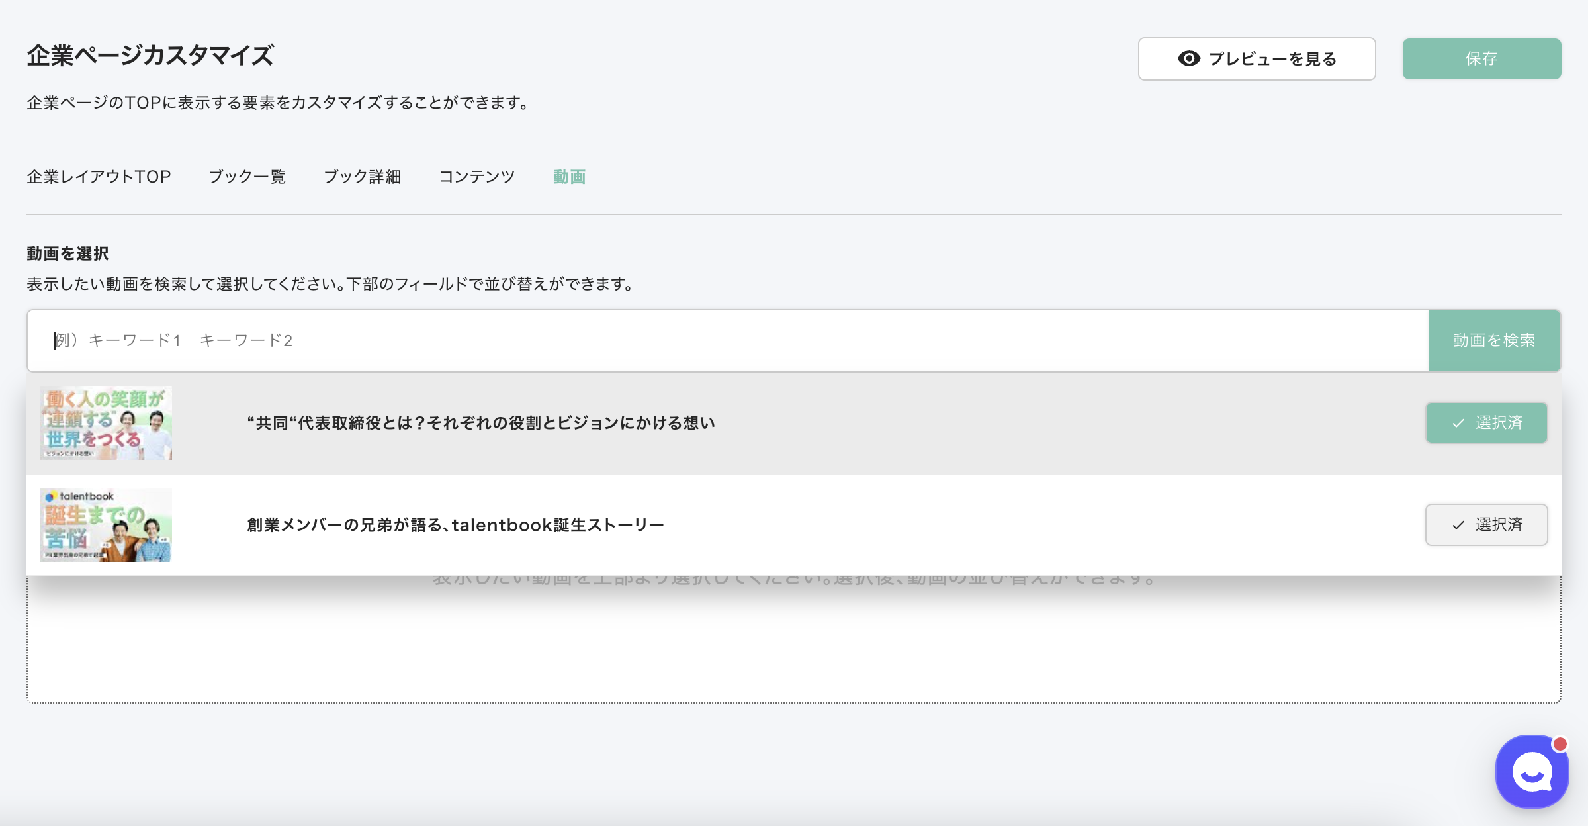Image resolution: width=1588 pixels, height=826 pixels.
Task: Click the active 動画 tab
Action: click(569, 177)
